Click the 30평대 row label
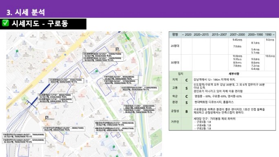Image resolution: width=279 pixels, height=157 pixels. point(175,62)
